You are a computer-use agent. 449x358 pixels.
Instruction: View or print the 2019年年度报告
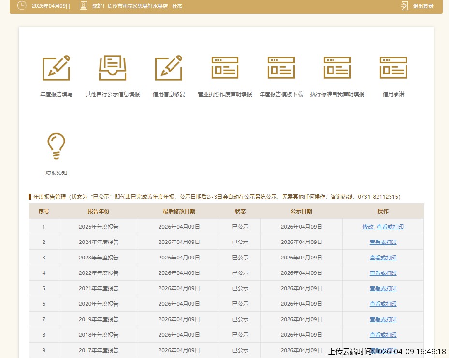point(383,319)
